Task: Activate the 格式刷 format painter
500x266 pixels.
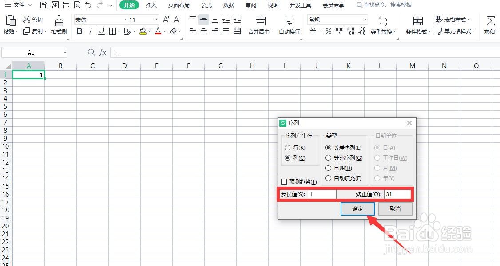Action: point(59,25)
